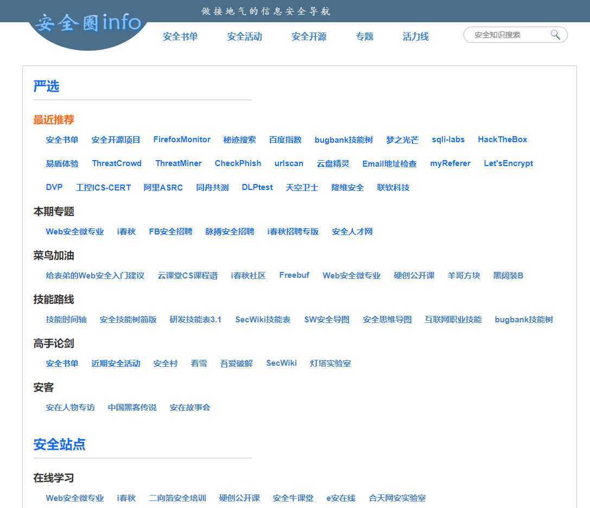Open the 同舟共测 link
The width and height of the screenshot is (590, 508).
(x=212, y=187)
